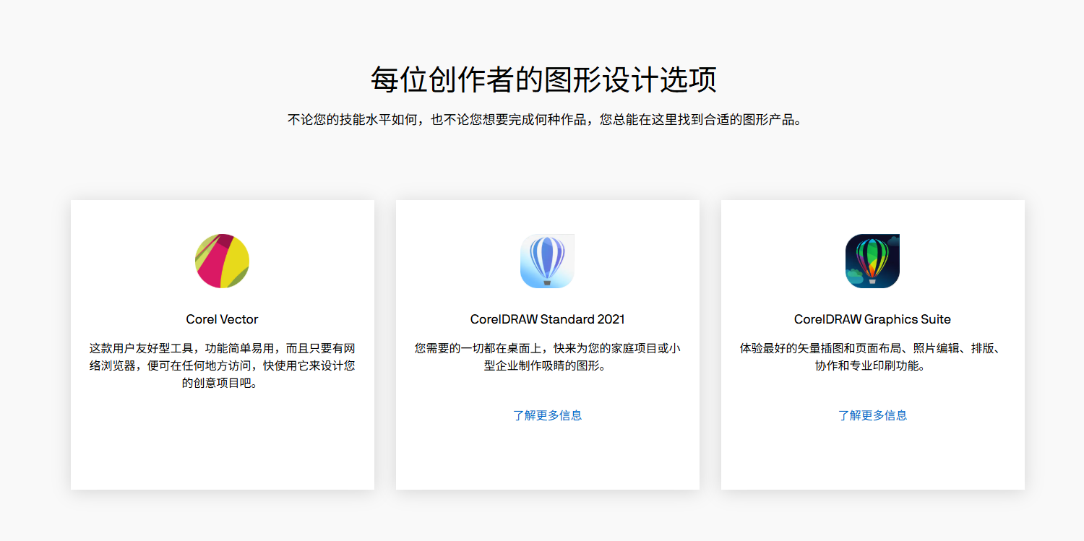Select the CorelDRAW Standard 2021 title text
1084x541 pixels.
547,319
